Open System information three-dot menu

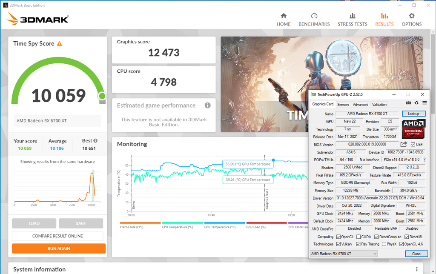click(416, 269)
